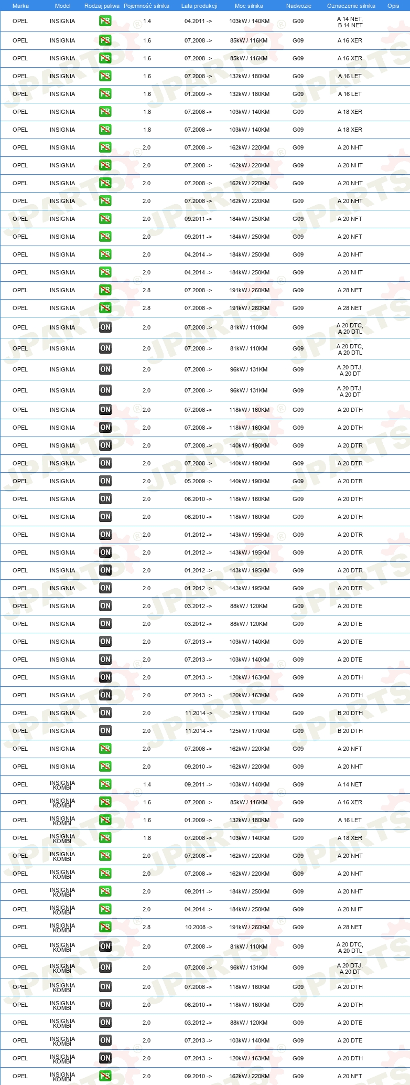The image size is (410, 1085).
Task: Select capacity '1.8' in Insignia Kombi row
Action: point(147,838)
